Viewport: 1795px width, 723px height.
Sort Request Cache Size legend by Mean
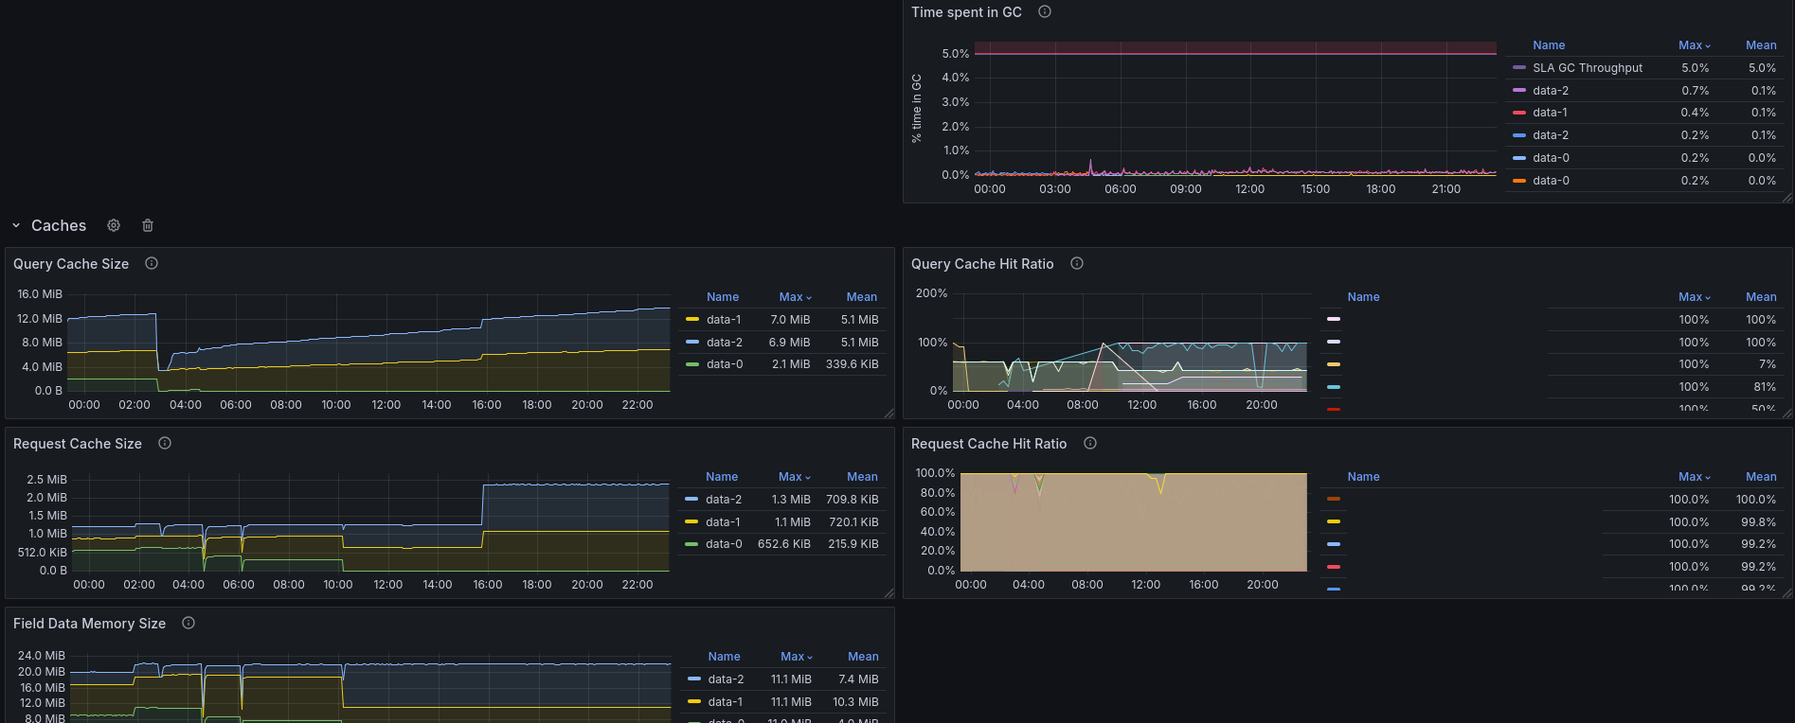(862, 477)
